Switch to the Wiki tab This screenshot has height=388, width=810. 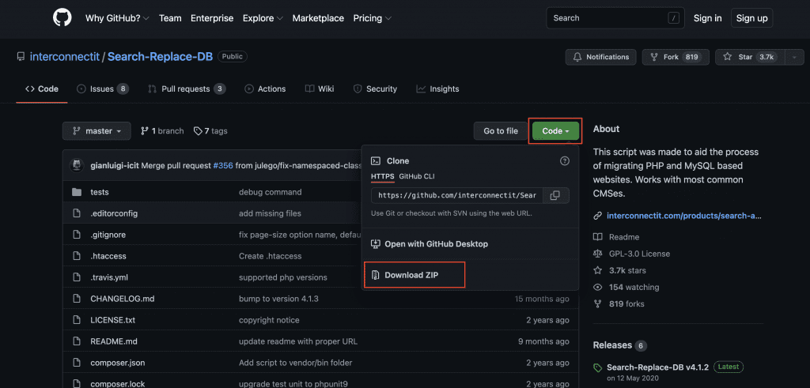point(320,89)
